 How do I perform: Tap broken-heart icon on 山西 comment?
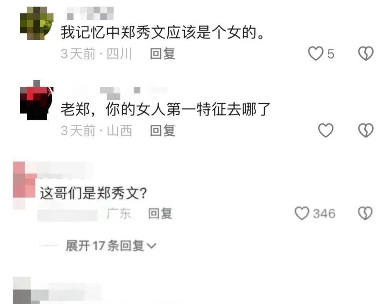tap(366, 130)
